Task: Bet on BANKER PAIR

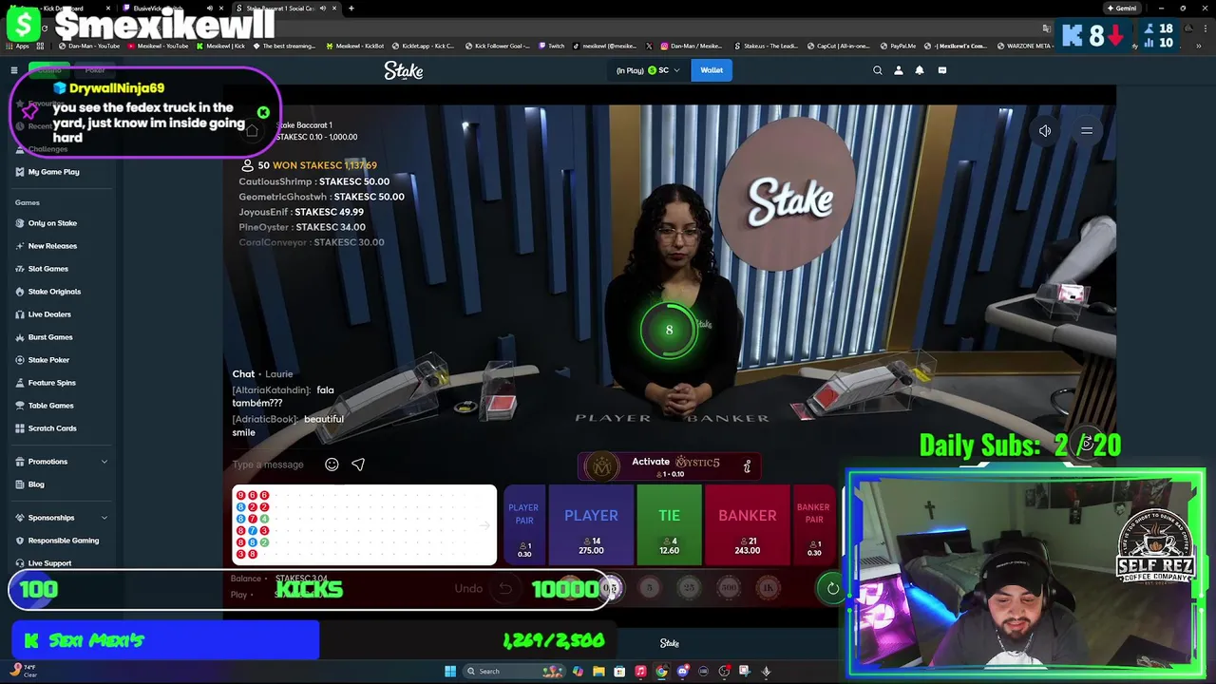Action: click(814, 524)
